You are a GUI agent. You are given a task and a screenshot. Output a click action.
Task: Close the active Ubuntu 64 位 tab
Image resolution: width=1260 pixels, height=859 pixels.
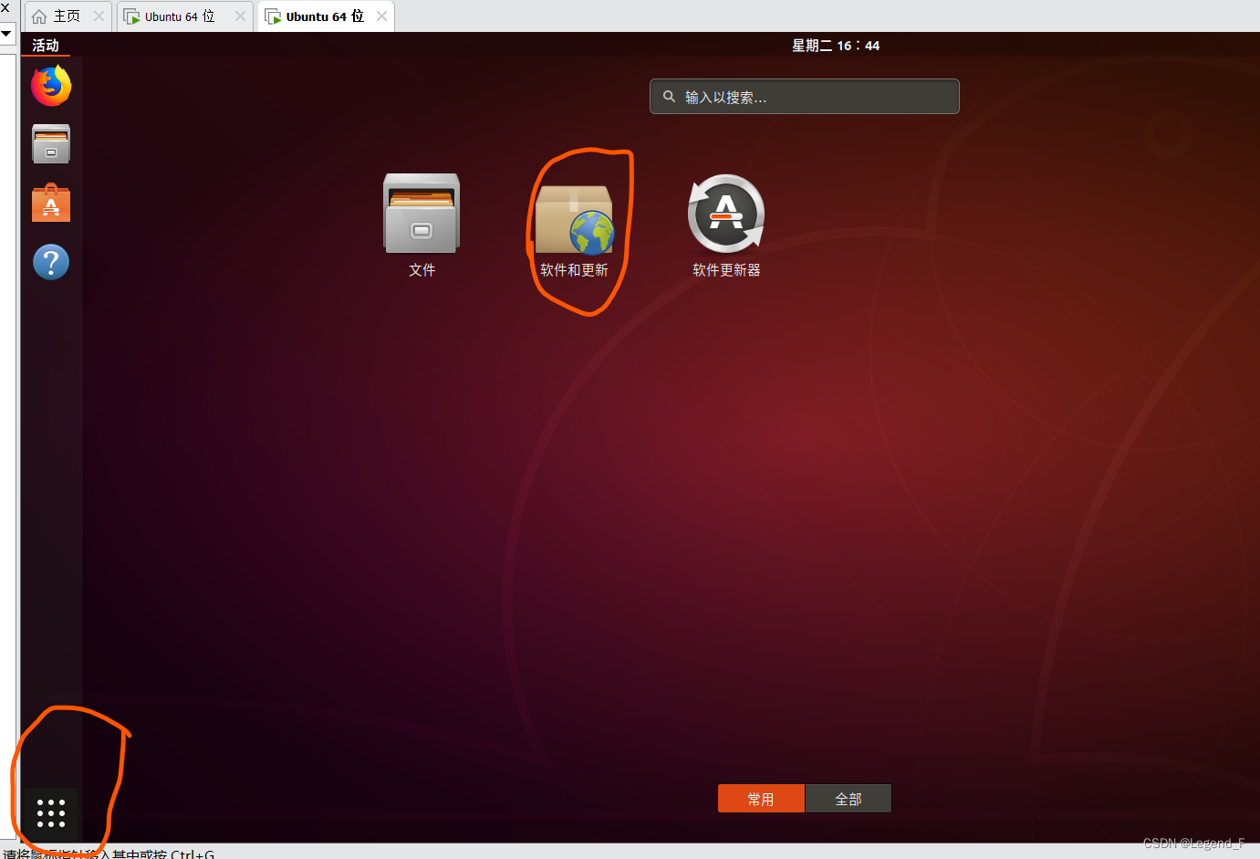(381, 16)
